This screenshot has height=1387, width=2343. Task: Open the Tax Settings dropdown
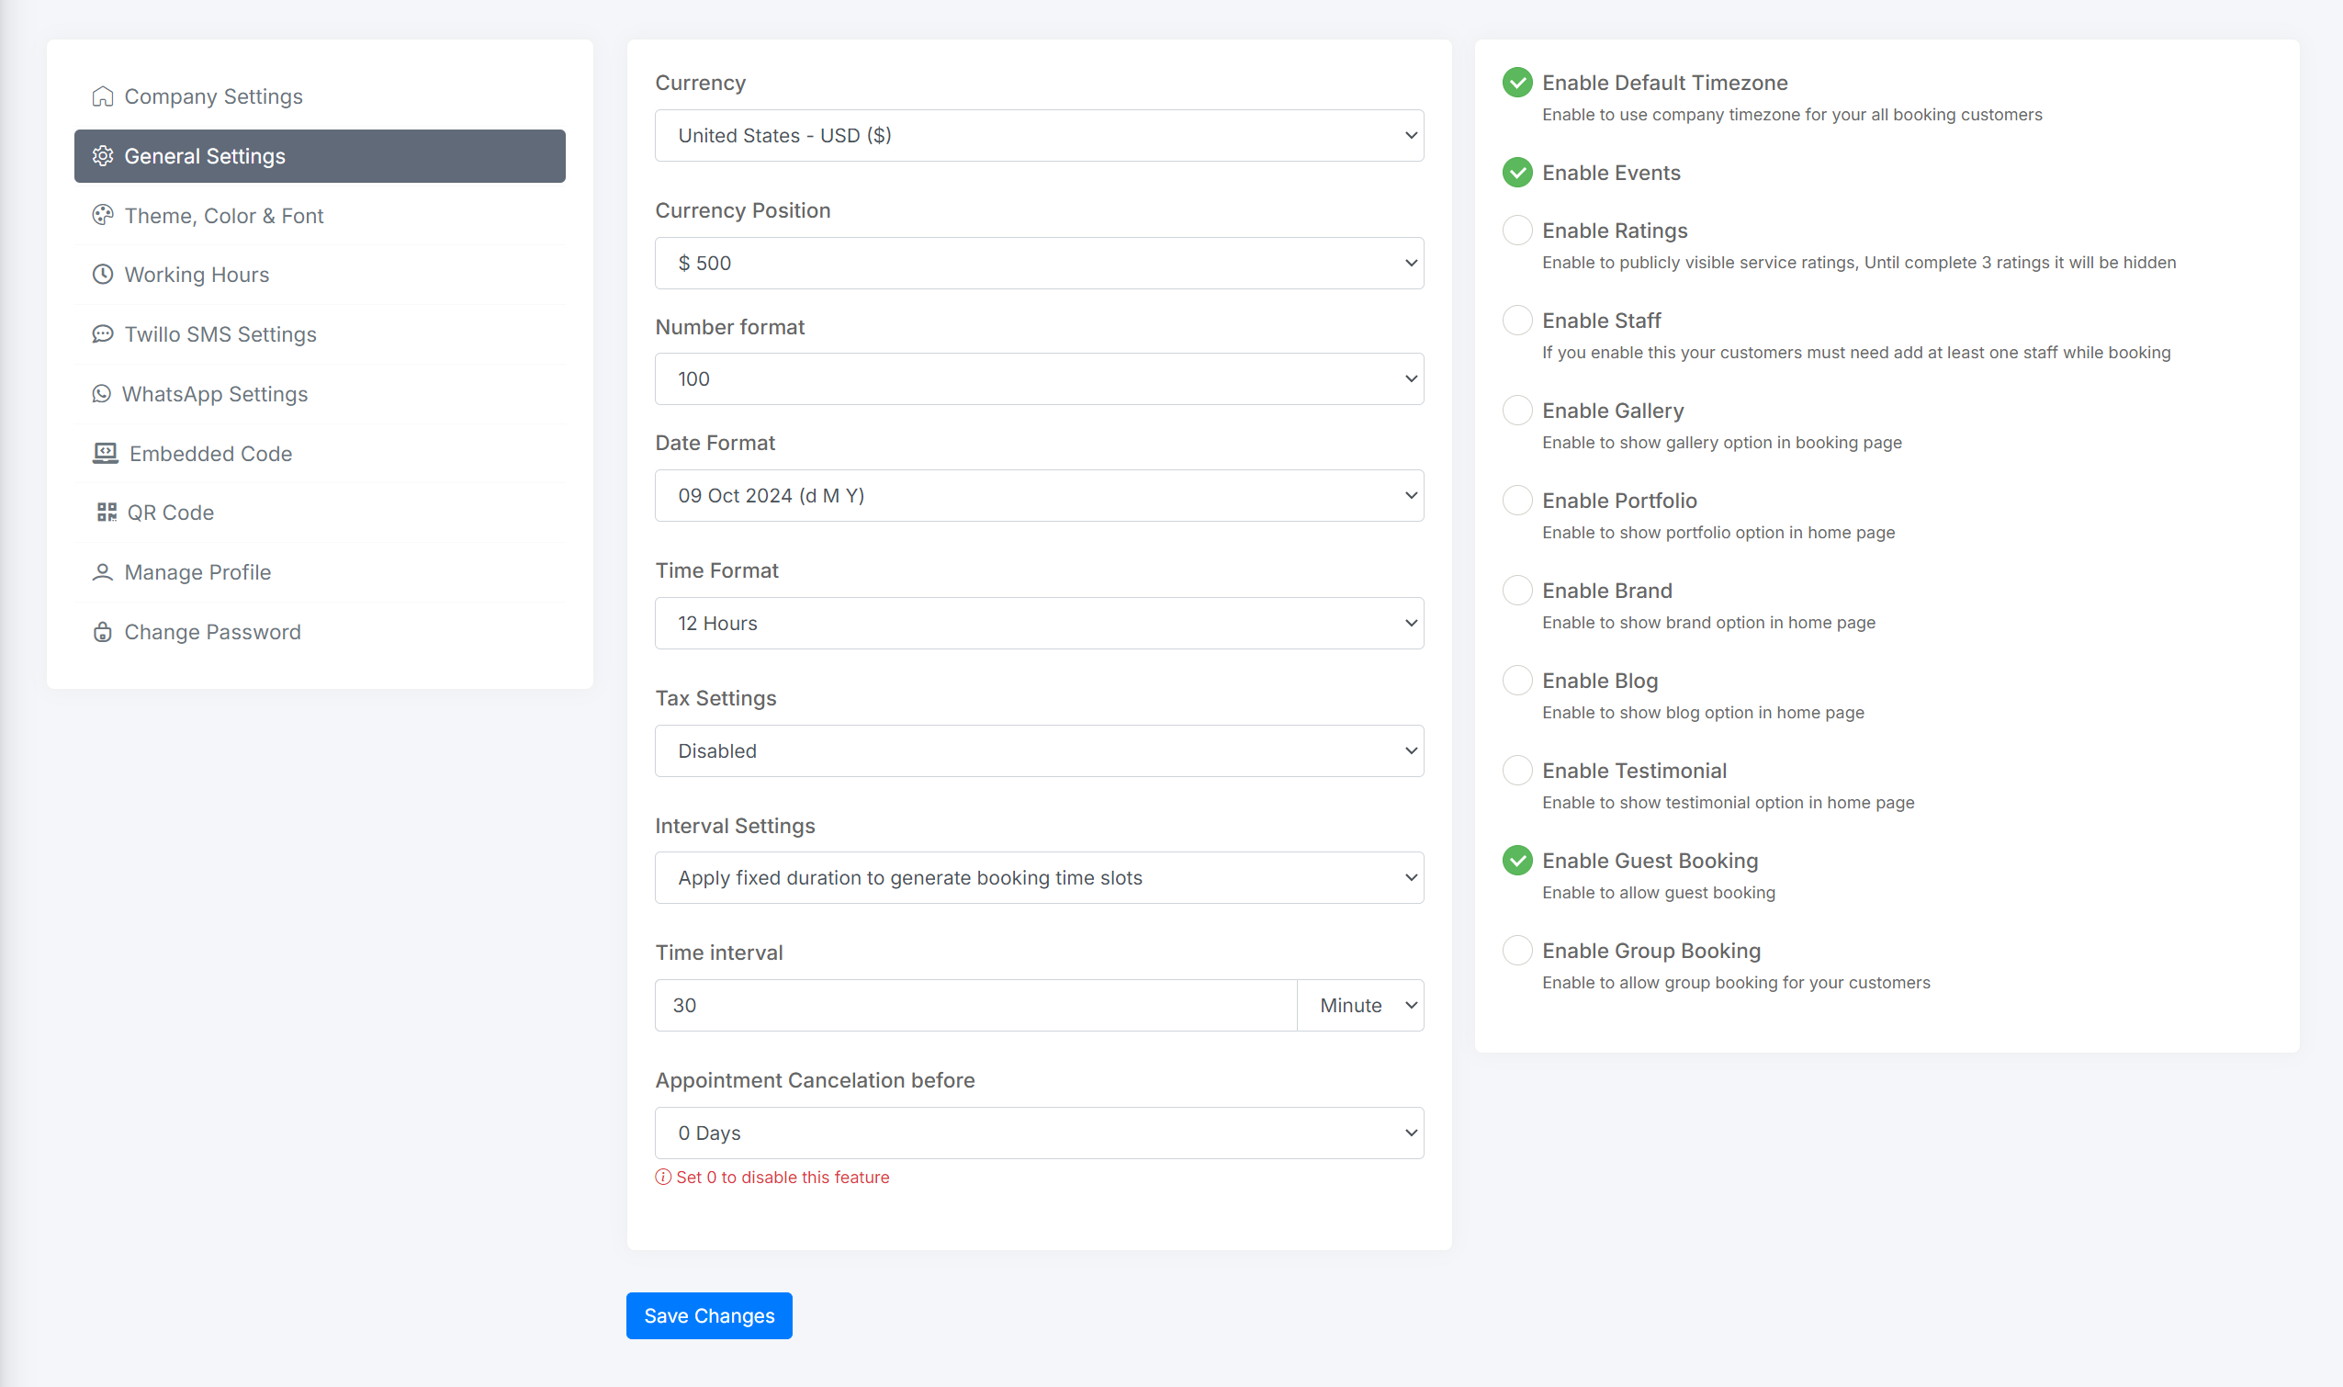click(x=1040, y=750)
